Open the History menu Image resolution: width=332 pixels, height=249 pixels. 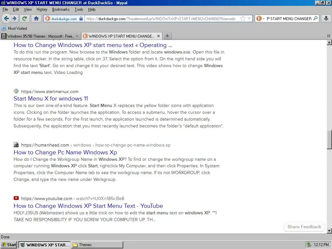pyautogui.click(x=42, y=9)
